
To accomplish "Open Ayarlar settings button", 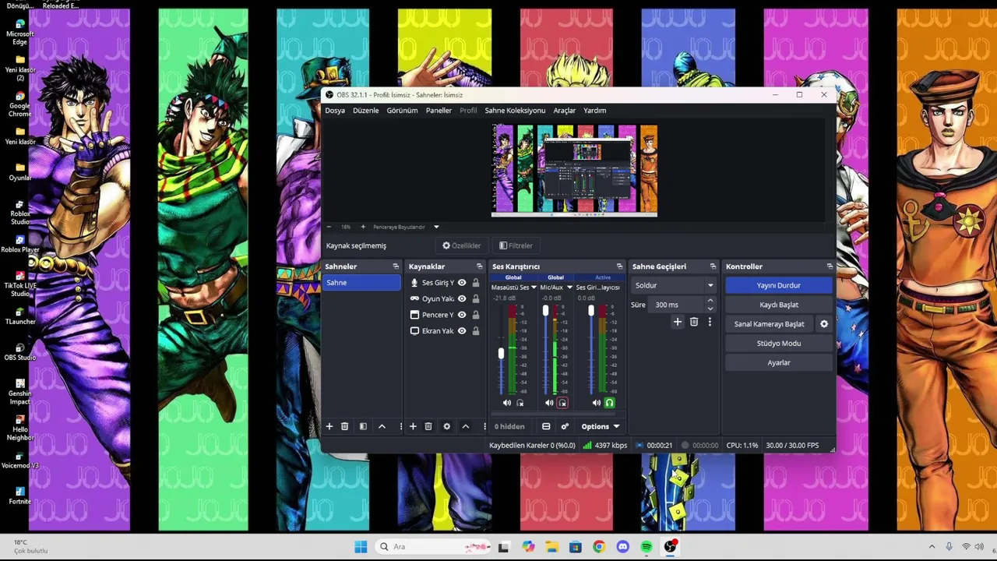I will (779, 362).
